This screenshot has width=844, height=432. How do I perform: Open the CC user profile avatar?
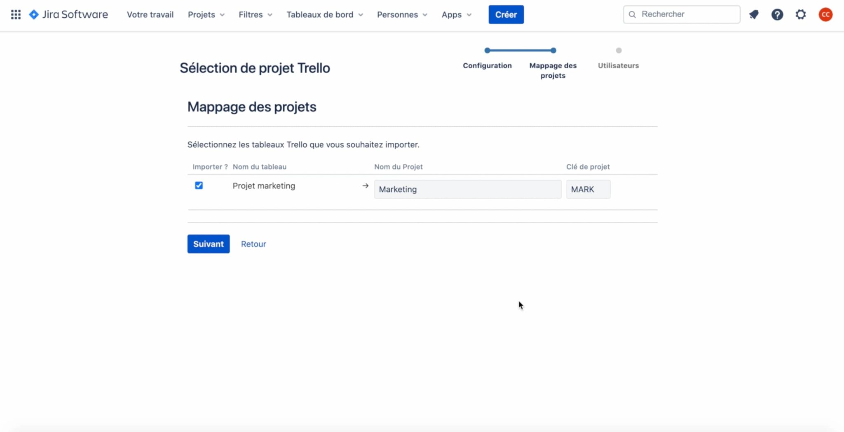point(825,15)
